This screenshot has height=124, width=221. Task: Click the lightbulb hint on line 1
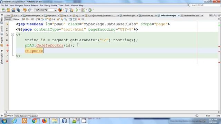point(7,24)
